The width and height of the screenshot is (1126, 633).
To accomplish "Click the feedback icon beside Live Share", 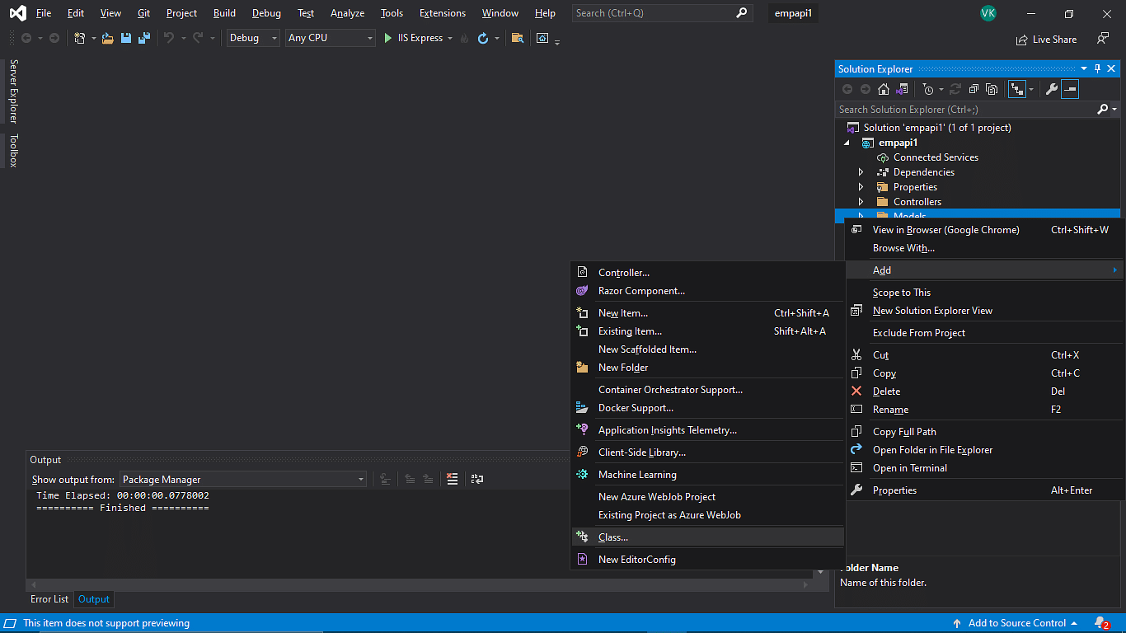I will (x=1103, y=39).
